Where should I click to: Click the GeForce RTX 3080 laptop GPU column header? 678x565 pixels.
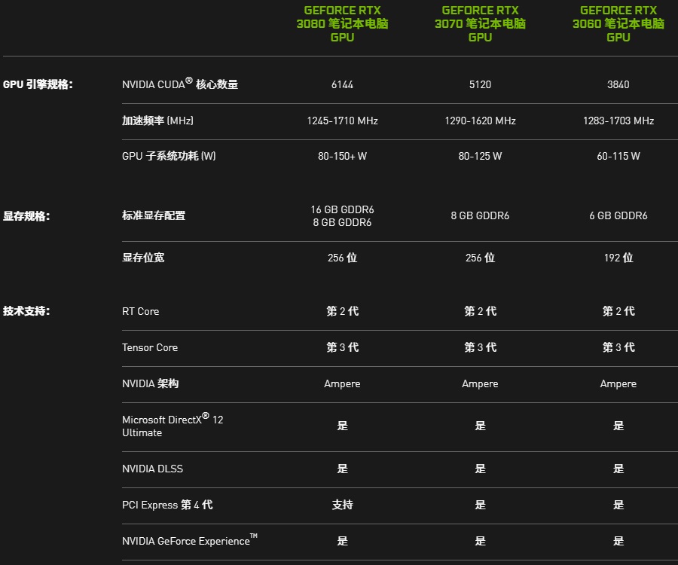pyautogui.click(x=342, y=23)
